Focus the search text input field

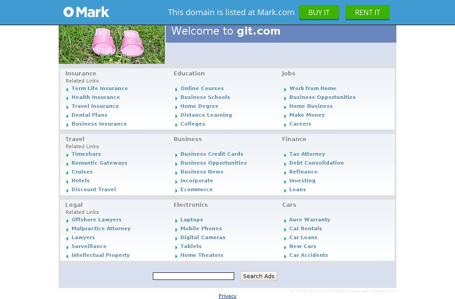[193, 276]
